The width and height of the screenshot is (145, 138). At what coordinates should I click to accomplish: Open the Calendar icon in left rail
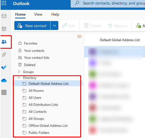pyautogui.click(x=4, y=29)
